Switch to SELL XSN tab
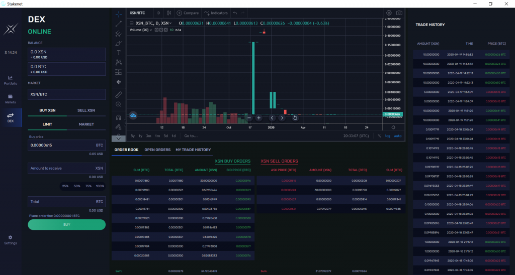This screenshot has height=275, width=515. click(x=86, y=110)
